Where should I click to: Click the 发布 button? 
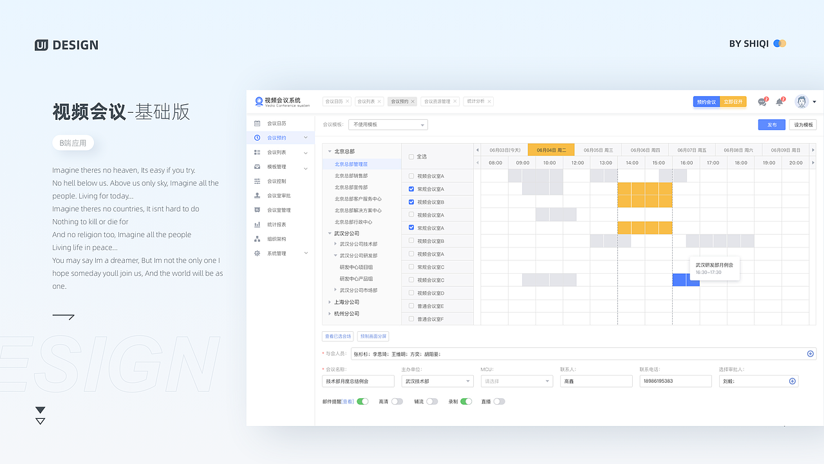tap(772, 124)
